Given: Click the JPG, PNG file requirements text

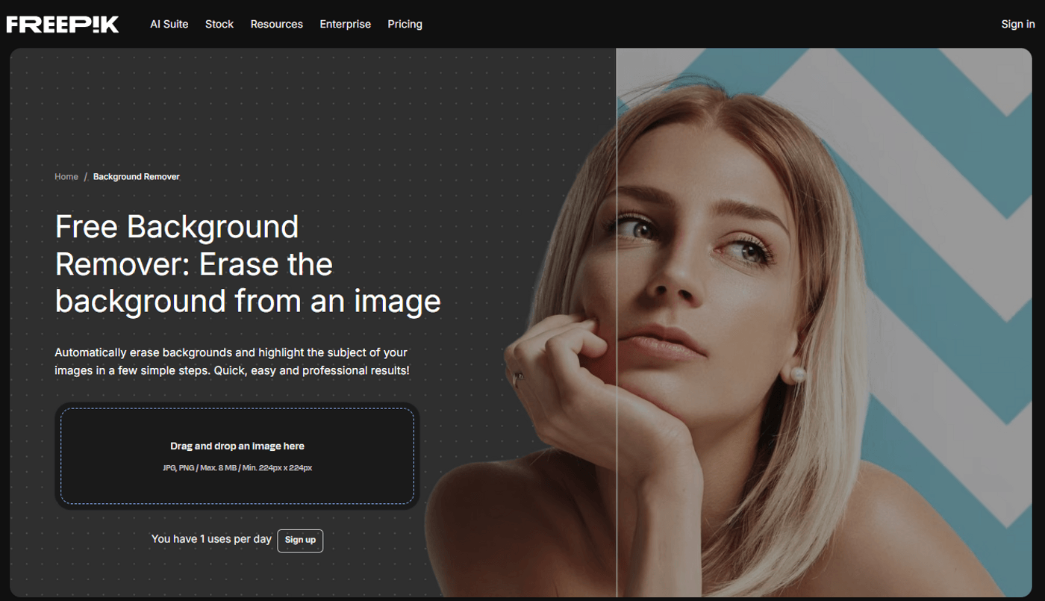Looking at the screenshot, I should point(237,468).
